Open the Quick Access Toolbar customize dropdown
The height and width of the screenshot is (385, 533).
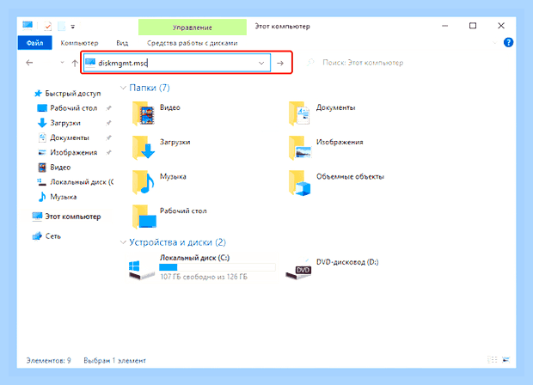point(73,27)
